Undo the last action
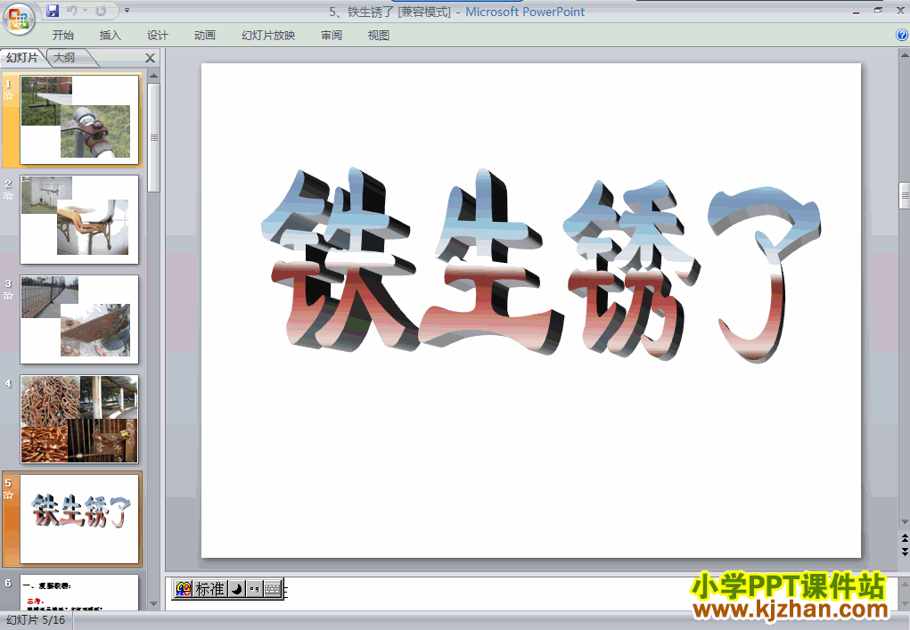This screenshot has height=630, width=910. click(72, 11)
